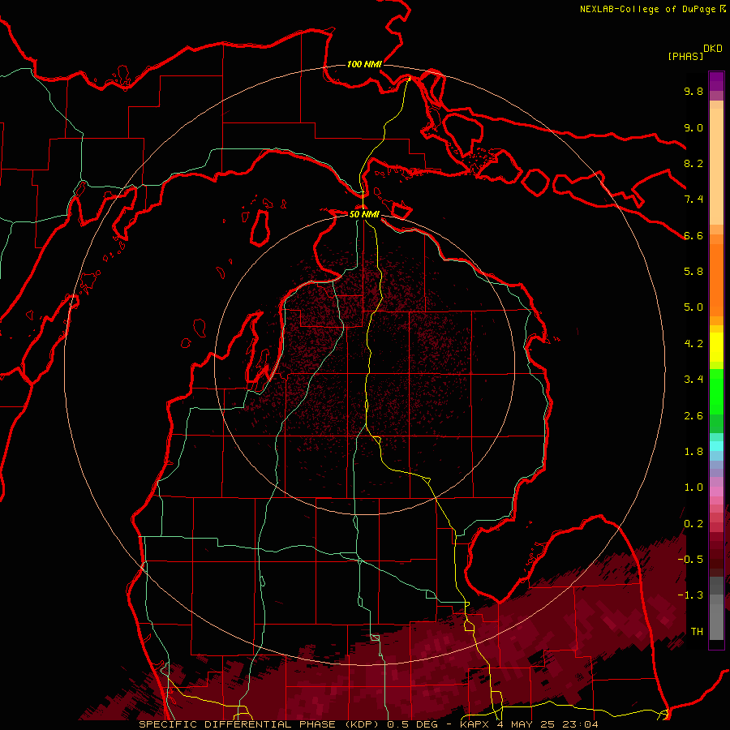The height and width of the screenshot is (730, 730).
Task: Click the 9.0 value on the legend
Action: pyautogui.click(x=693, y=127)
